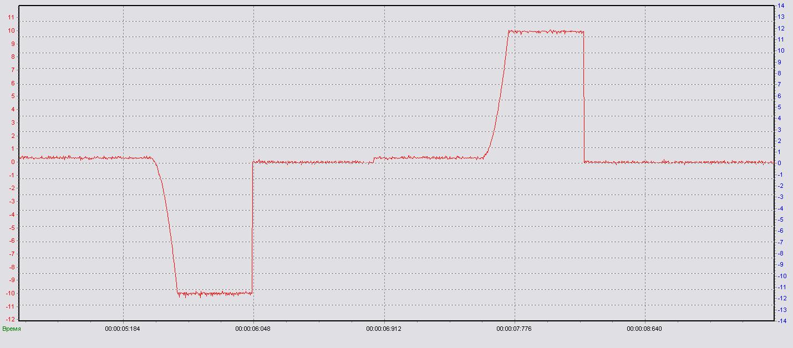The width and height of the screenshot is (793, 348).
Task: Click blue right-axis value 14
Action: coord(781,6)
